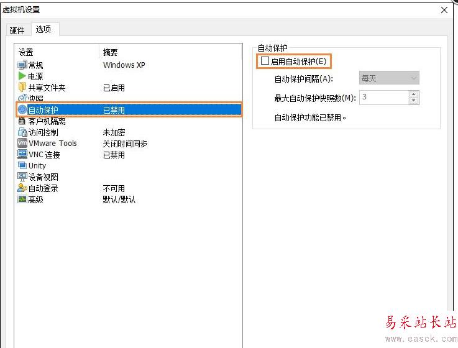Click the 关闭时间同步 summary value
The height and width of the screenshot is (348, 458).
tap(125, 144)
